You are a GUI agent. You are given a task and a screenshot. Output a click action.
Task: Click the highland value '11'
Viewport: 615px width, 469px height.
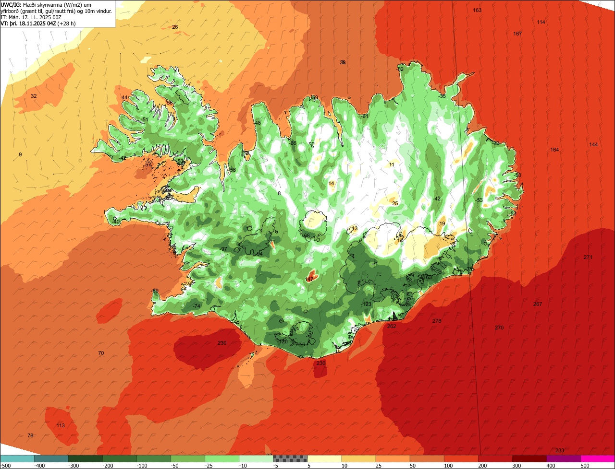pos(392,165)
